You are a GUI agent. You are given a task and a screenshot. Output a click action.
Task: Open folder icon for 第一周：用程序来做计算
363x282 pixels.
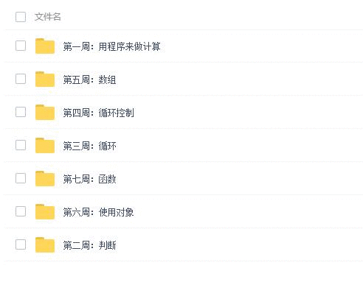click(x=45, y=46)
